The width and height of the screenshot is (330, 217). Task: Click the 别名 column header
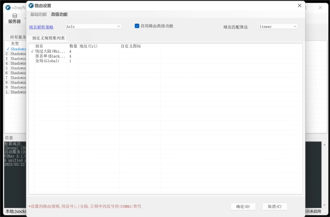point(39,46)
